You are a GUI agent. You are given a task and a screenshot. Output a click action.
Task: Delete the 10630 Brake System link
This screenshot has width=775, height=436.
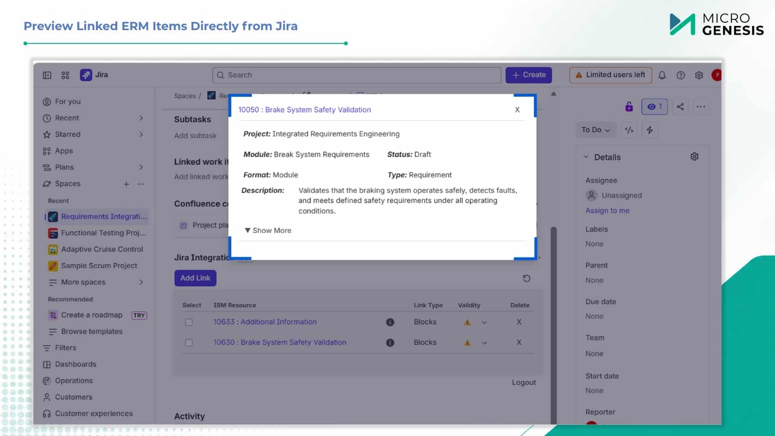(519, 342)
